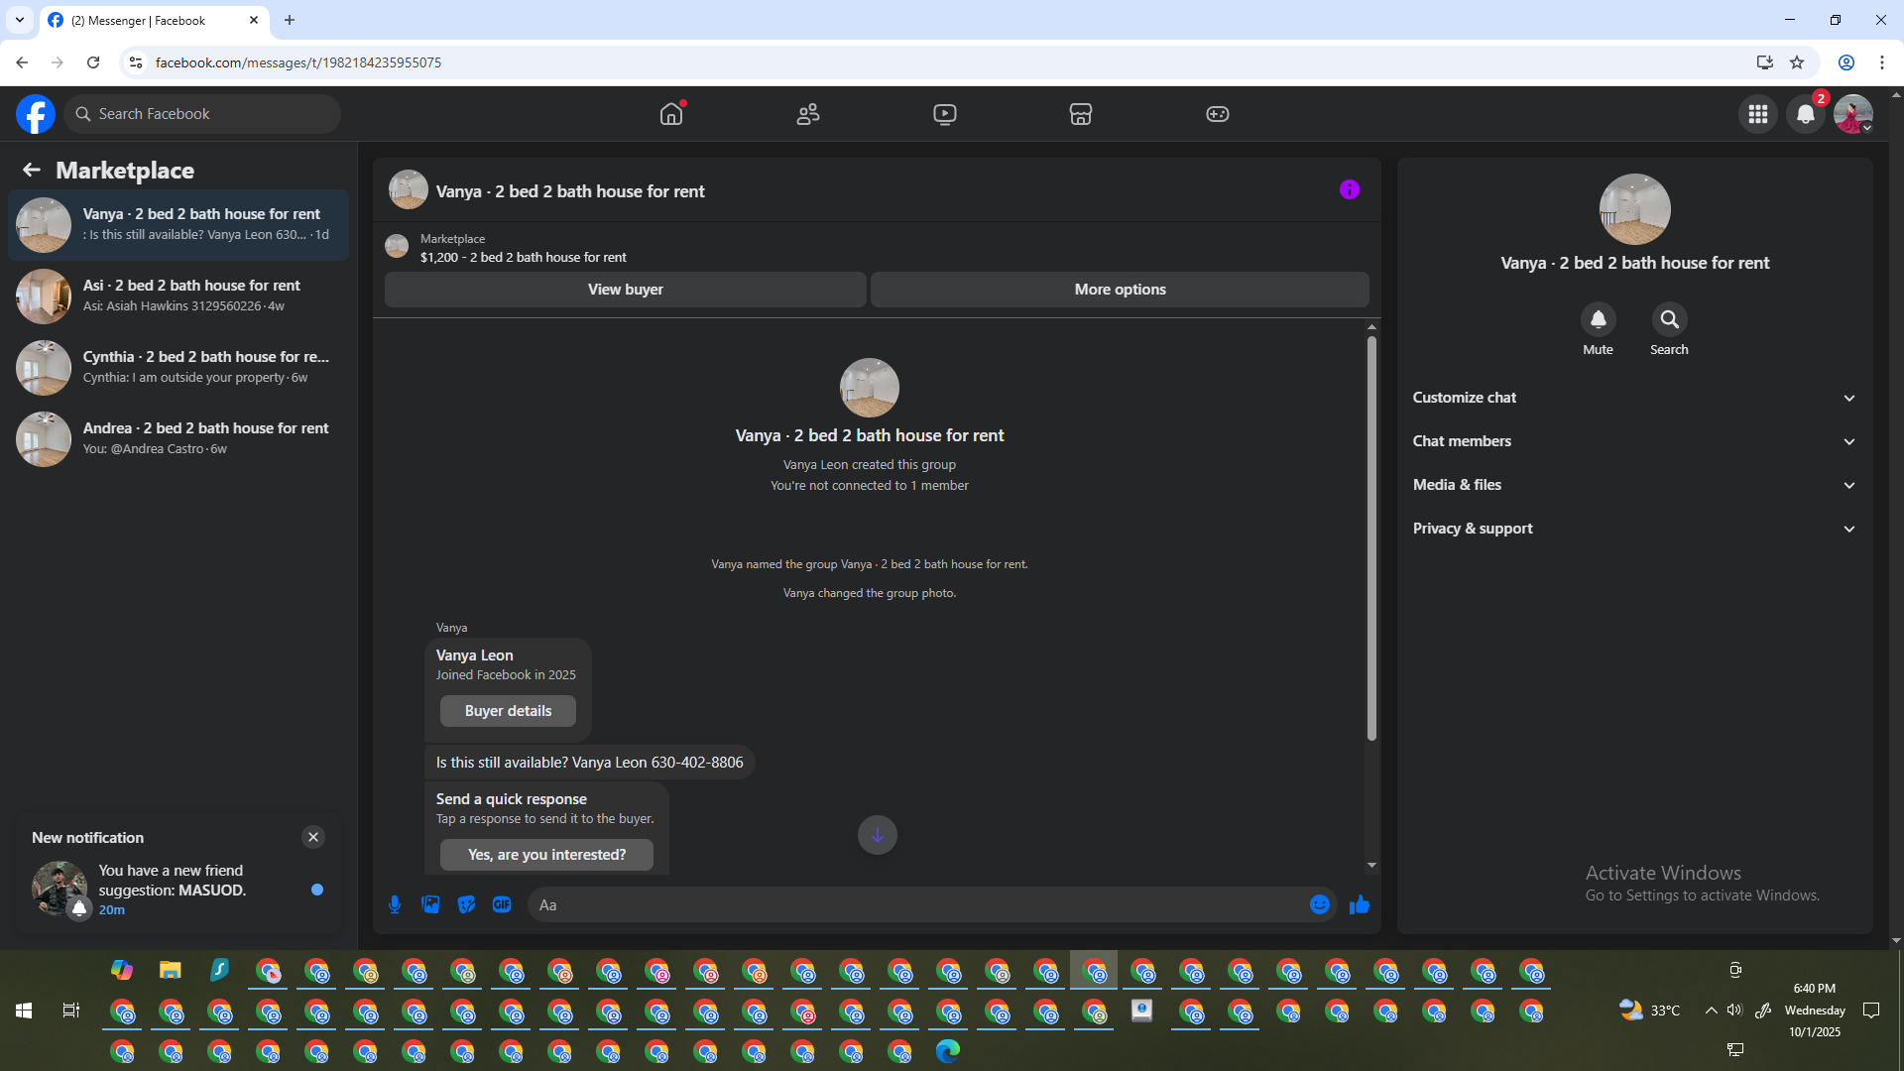Open Chrome's three-dot menu
This screenshot has width=1904, height=1071.
point(1882,62)
